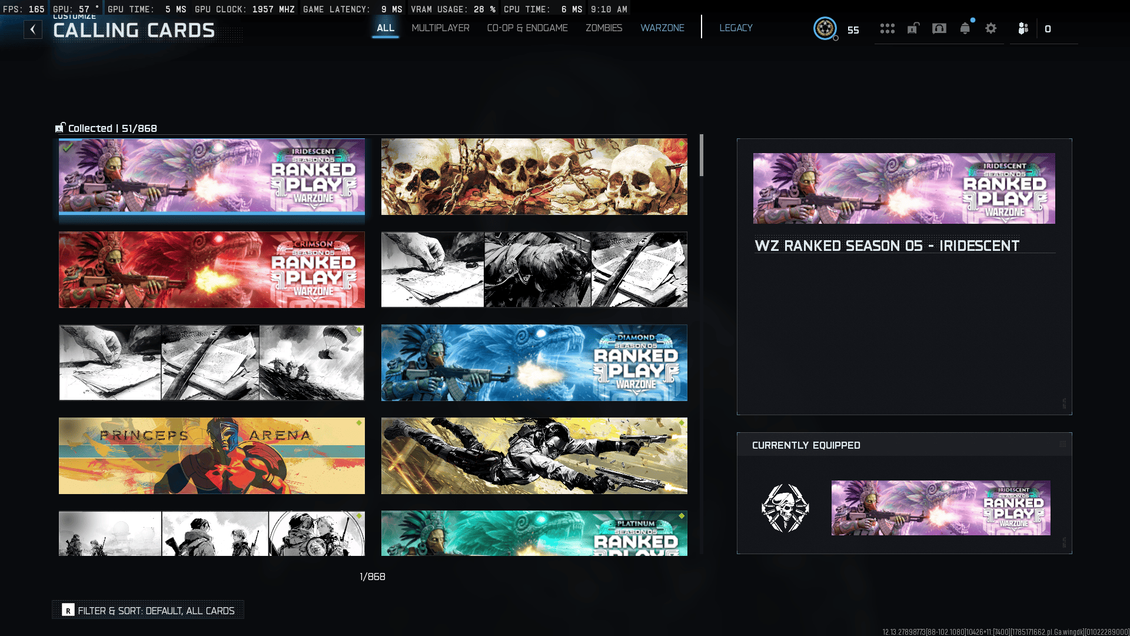Click the R key filter icon
The height and width of the screenshot is (636, 1130).
click(68, 611)
